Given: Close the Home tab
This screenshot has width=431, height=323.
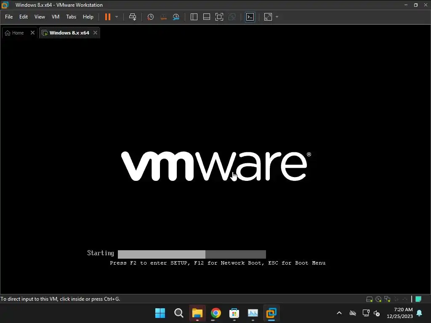Looking at the screenshot, I should pos(32,33).
